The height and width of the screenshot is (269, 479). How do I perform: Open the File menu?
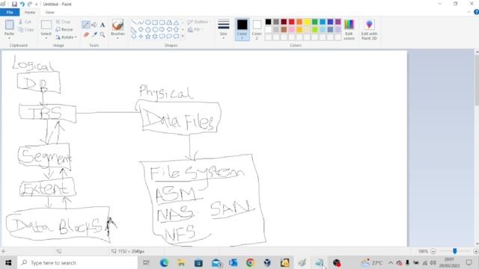click(x=10, y=12)
